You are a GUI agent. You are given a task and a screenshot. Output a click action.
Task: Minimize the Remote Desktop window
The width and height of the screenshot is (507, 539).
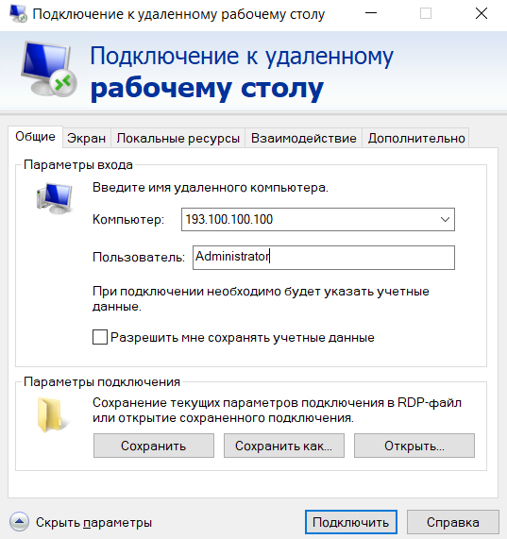tap(371, 14)
